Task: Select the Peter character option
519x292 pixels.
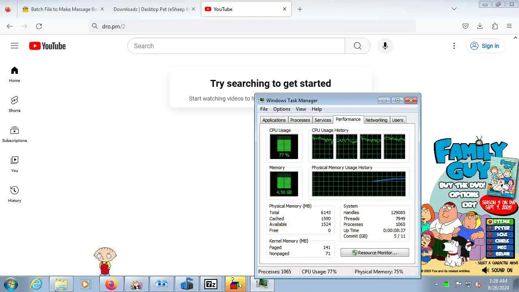Action: click(x=501, y=228)
